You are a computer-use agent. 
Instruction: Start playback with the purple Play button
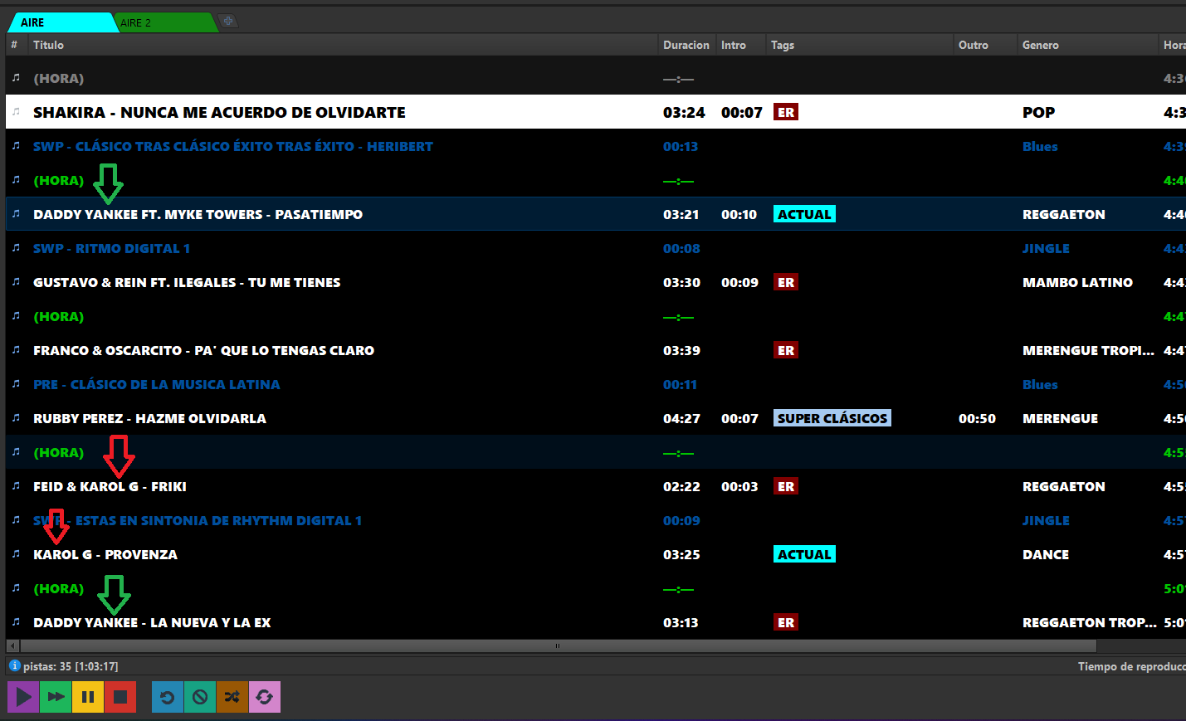pyautogui.click(x=23, y=697)
